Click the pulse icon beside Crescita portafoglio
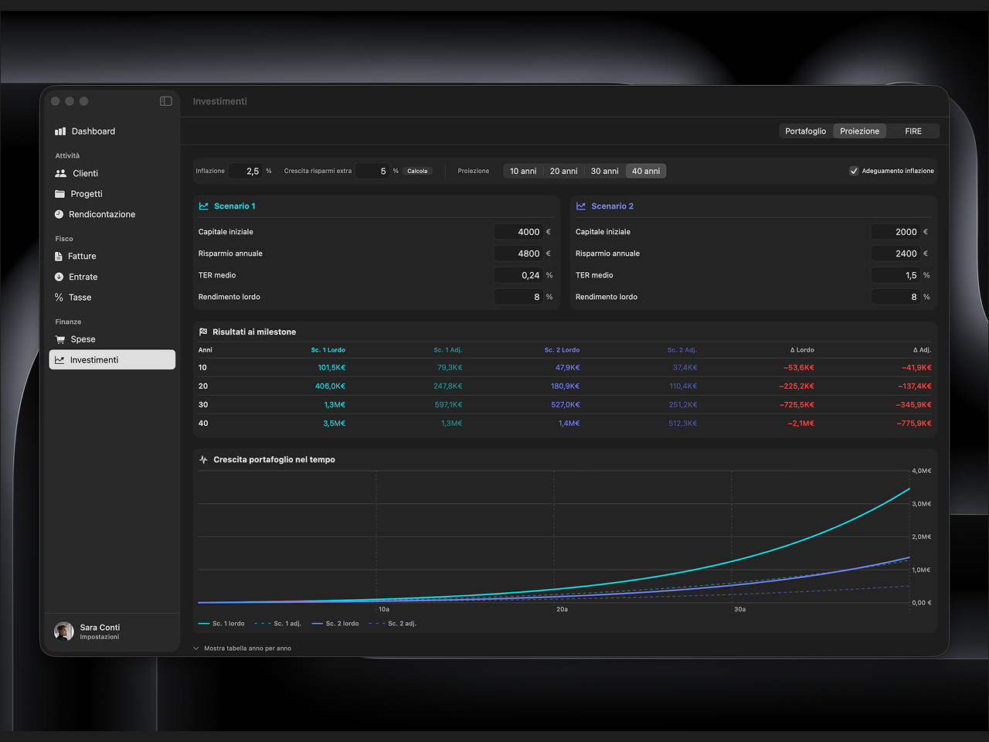989x742 pixels. point(204,459)
